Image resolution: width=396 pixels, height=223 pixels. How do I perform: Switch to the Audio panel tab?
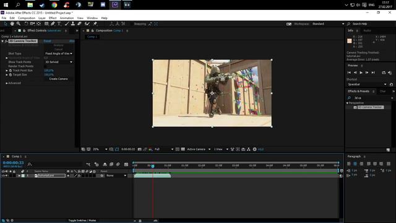[x=367, y=30]
